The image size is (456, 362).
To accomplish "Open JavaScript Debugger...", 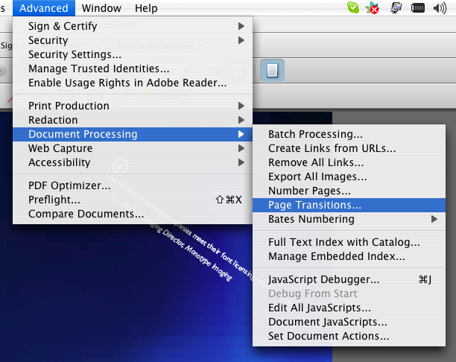I will coord(349,279).
